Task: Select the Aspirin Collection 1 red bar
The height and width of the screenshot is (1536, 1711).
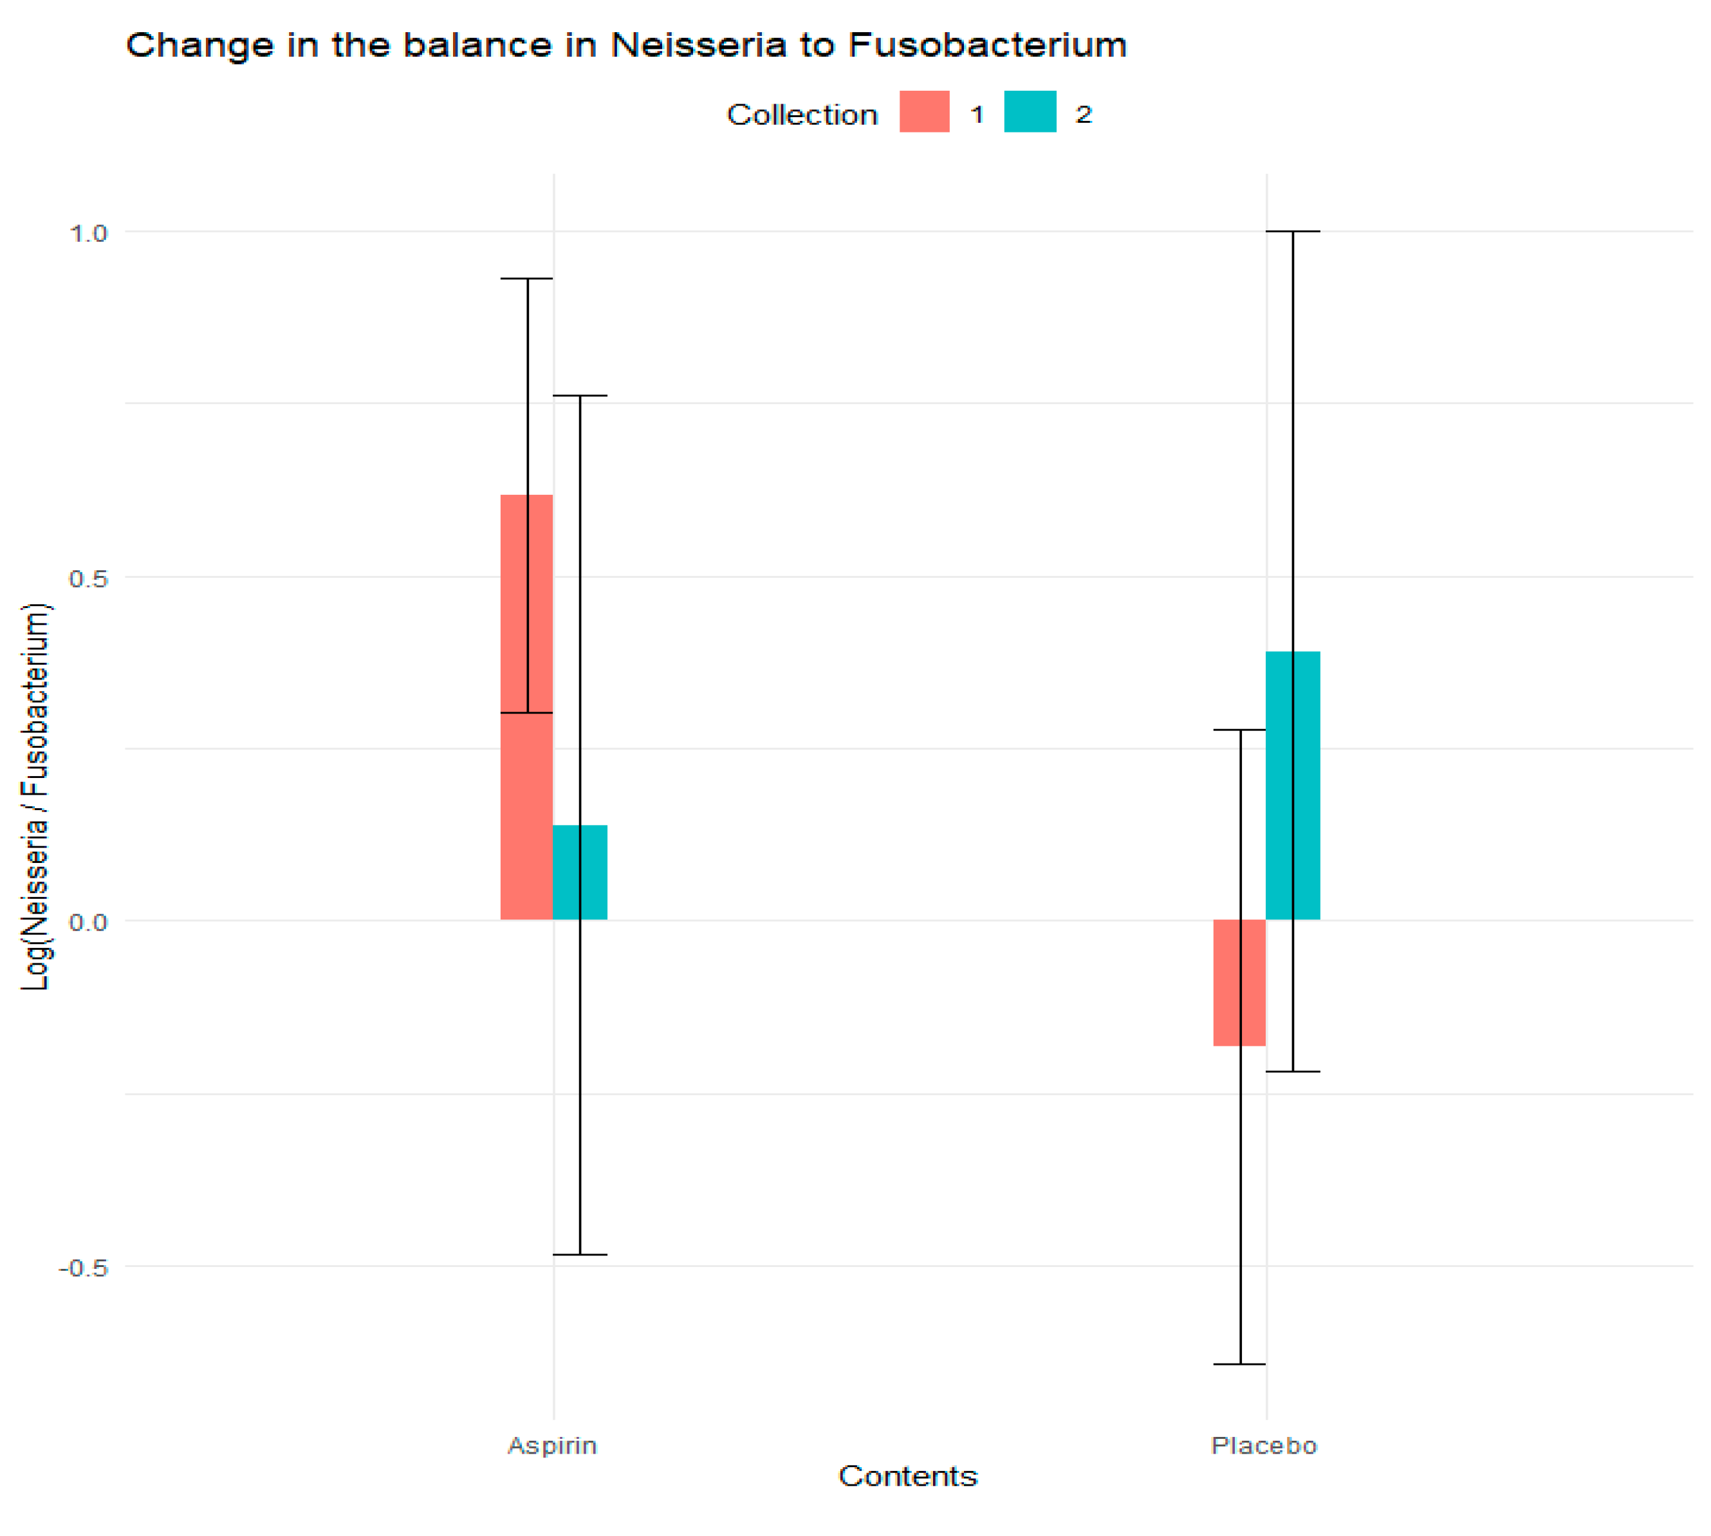Action: [x=527, y=707]
